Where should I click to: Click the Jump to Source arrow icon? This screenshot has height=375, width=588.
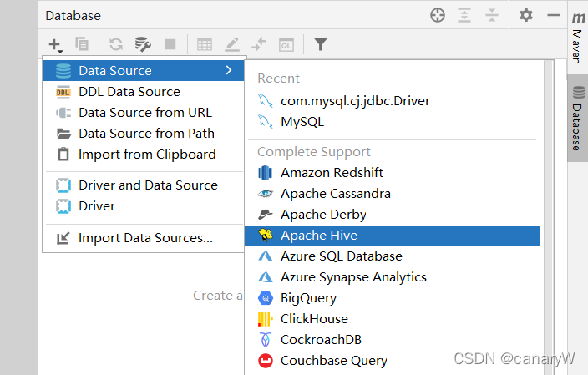259,44
